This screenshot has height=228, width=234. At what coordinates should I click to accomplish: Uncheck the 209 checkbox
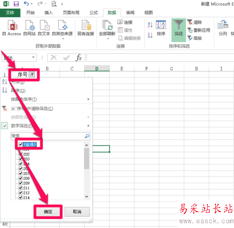(x=21, y=183)
